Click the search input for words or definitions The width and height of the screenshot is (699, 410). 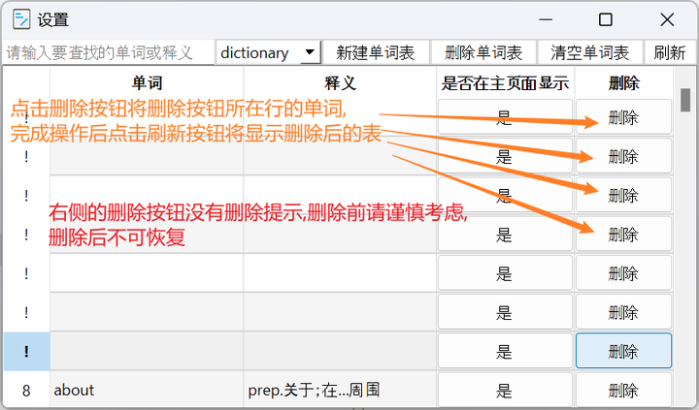107,53
